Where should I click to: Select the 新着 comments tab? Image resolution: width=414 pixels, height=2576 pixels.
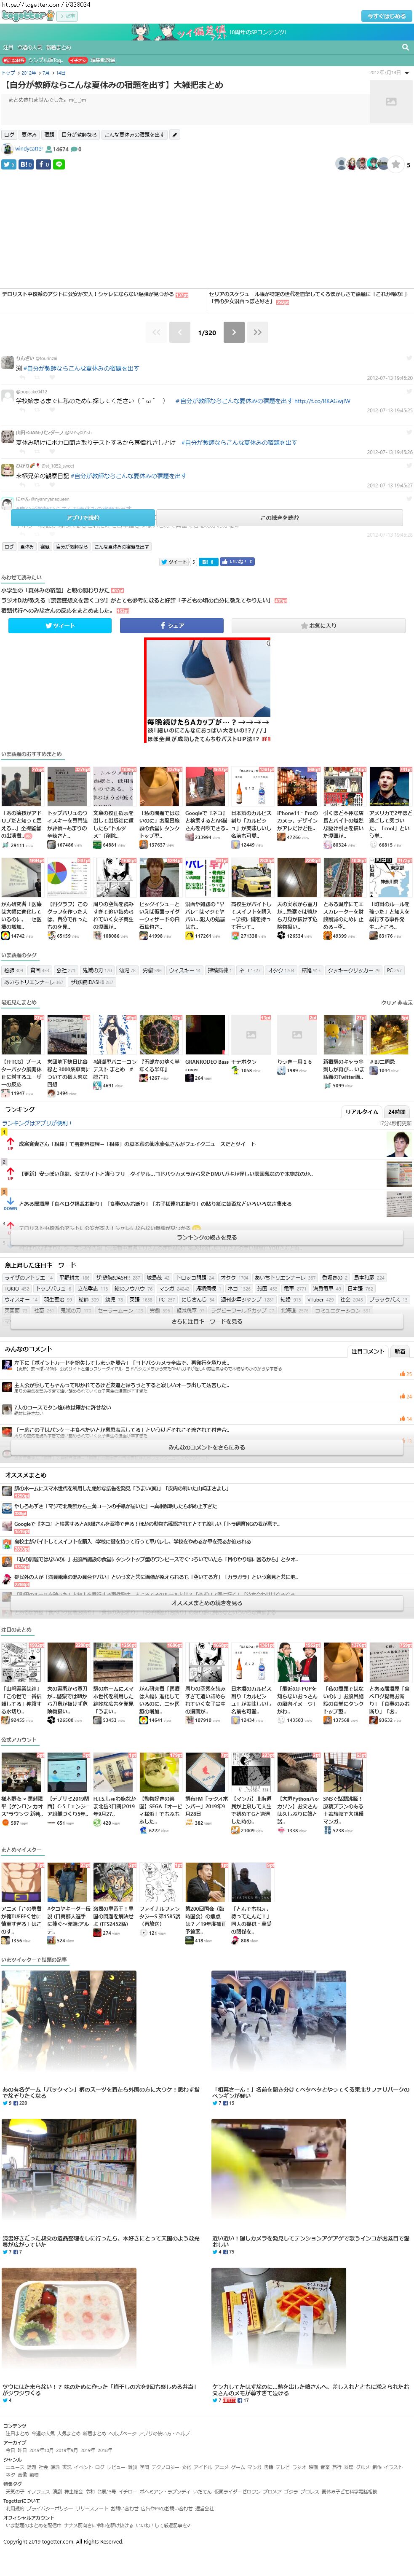click(x=400, y=1351)
